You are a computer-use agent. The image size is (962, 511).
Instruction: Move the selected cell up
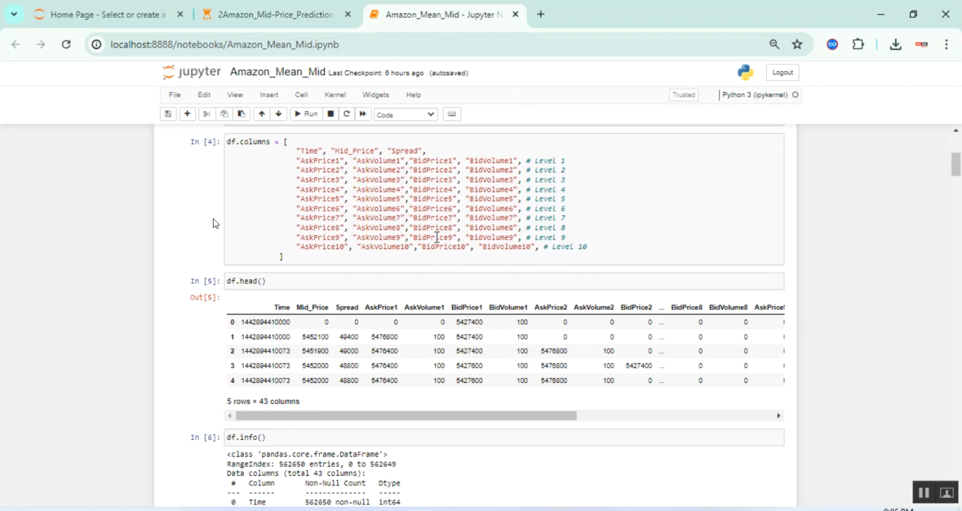click(x=262, y=114)
